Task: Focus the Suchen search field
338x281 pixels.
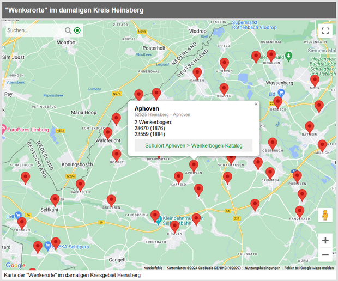Action: pos(34,30)
